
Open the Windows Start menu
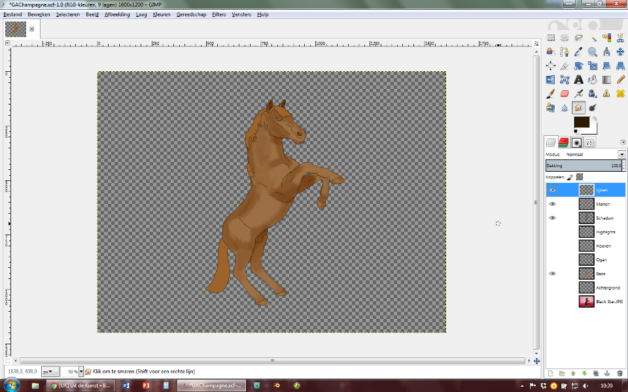pyautogui.click(x=10, y=385)
